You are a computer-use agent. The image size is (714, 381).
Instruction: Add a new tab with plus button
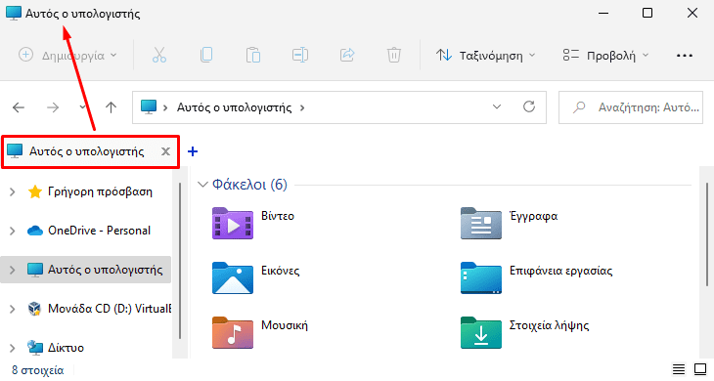click(x=193, y=151)
